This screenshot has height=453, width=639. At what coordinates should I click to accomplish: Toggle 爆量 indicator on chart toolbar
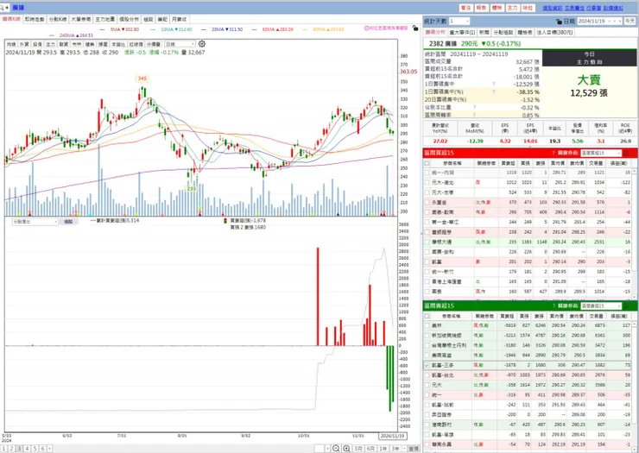(103, 44)
